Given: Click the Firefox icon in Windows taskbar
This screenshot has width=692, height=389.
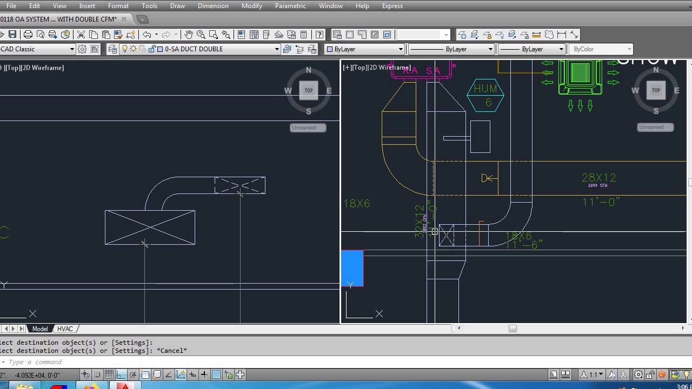Looking at the screenshot, I should (x=92, y=386).
